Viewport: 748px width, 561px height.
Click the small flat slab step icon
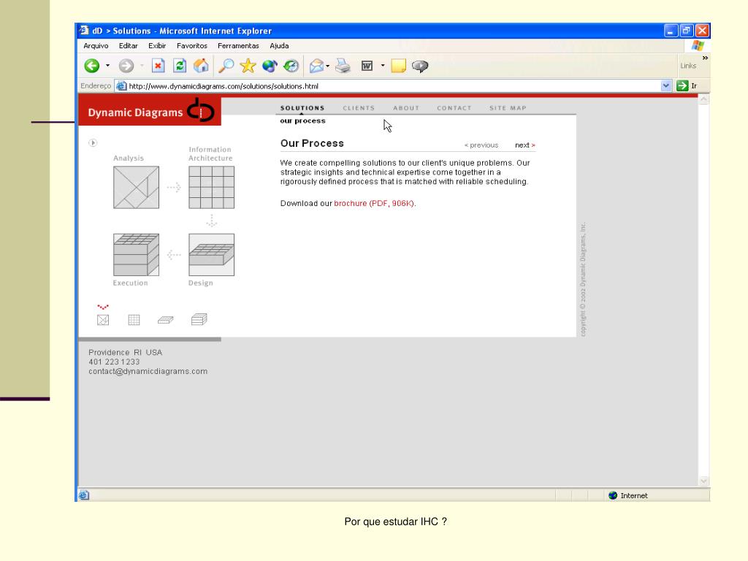point(166,320)
